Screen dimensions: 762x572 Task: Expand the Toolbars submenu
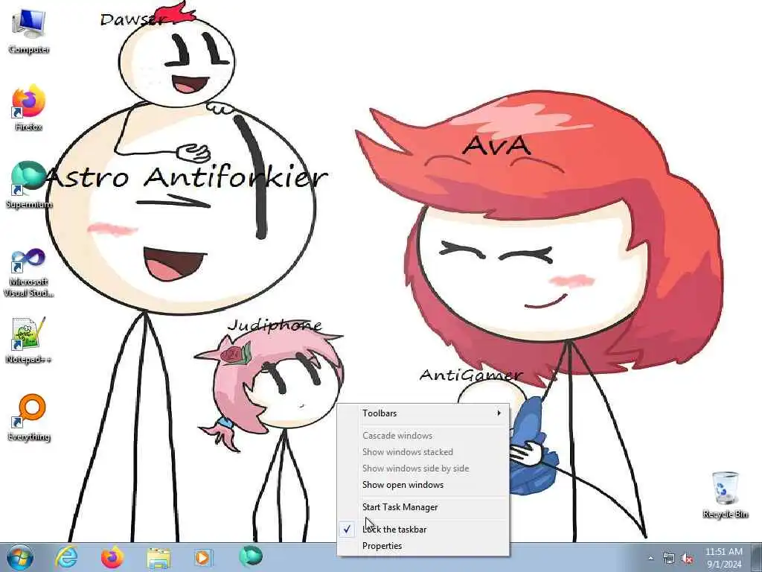click(x=423, y=413)
